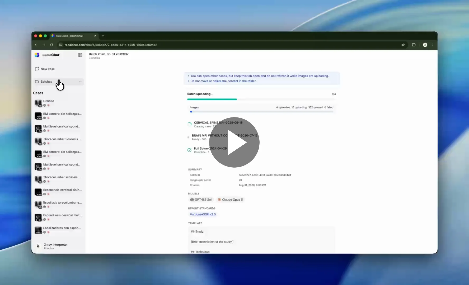Click the '3 studies' subtitle
Image resolution: width=469 pixels, height=285 pixels.
pyautogui.click(x=94, y=58)
